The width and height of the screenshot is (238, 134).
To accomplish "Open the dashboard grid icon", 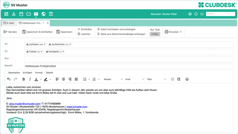I will tap(6, 14).
